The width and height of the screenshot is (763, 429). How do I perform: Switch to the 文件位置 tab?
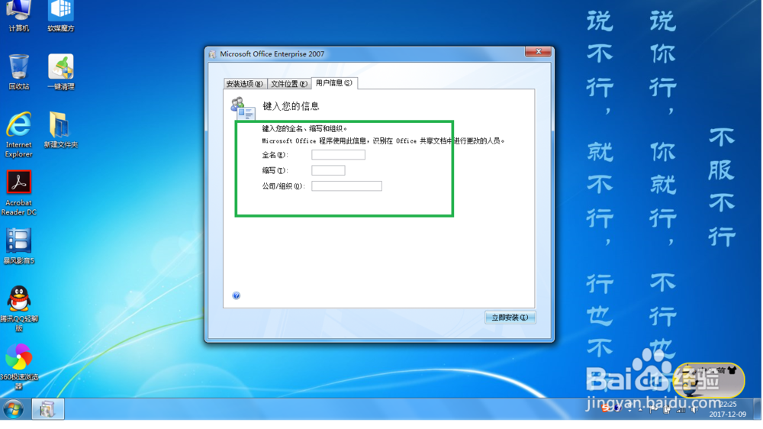289,84
